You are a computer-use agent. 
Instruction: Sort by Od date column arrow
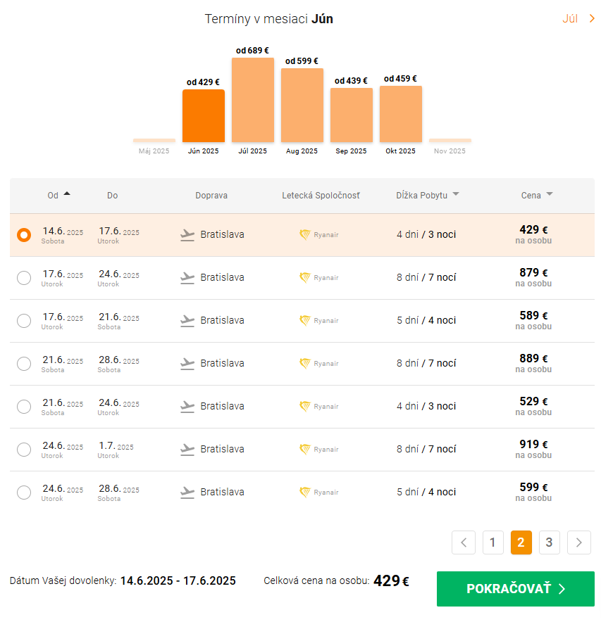pos(67,194)
